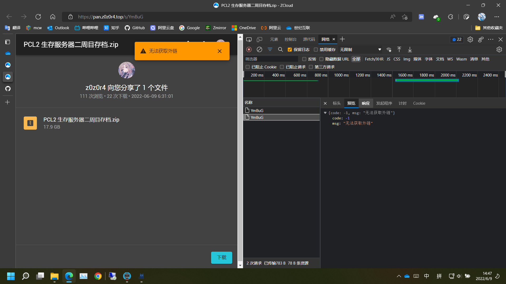Select the second YmBuG request
This screenshot has width=506, height=284.
(x=257, y=117)
